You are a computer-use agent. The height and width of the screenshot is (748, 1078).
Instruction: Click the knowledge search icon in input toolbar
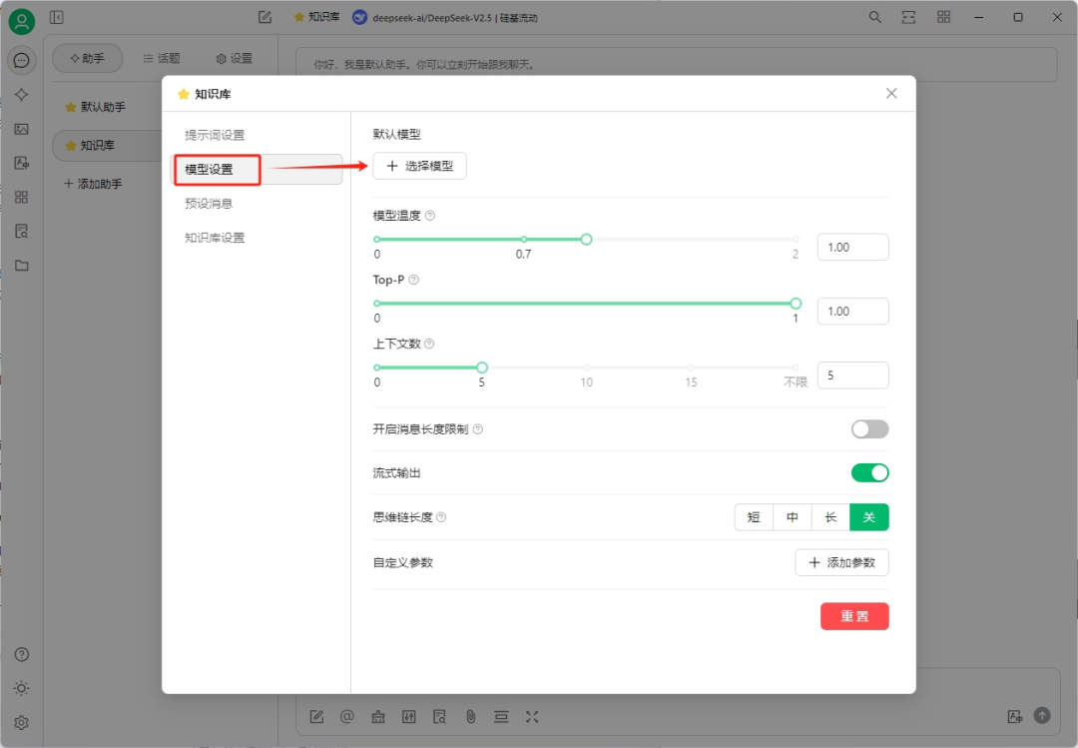coord(440,717)
